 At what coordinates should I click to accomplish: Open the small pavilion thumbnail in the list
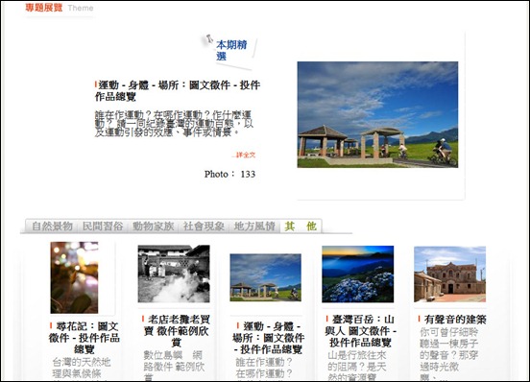click(265, 277)
